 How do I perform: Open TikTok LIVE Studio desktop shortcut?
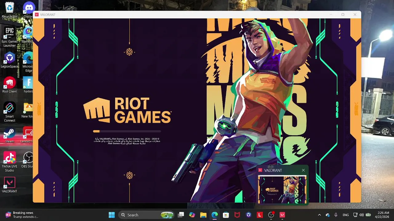[x=10, y=162]
